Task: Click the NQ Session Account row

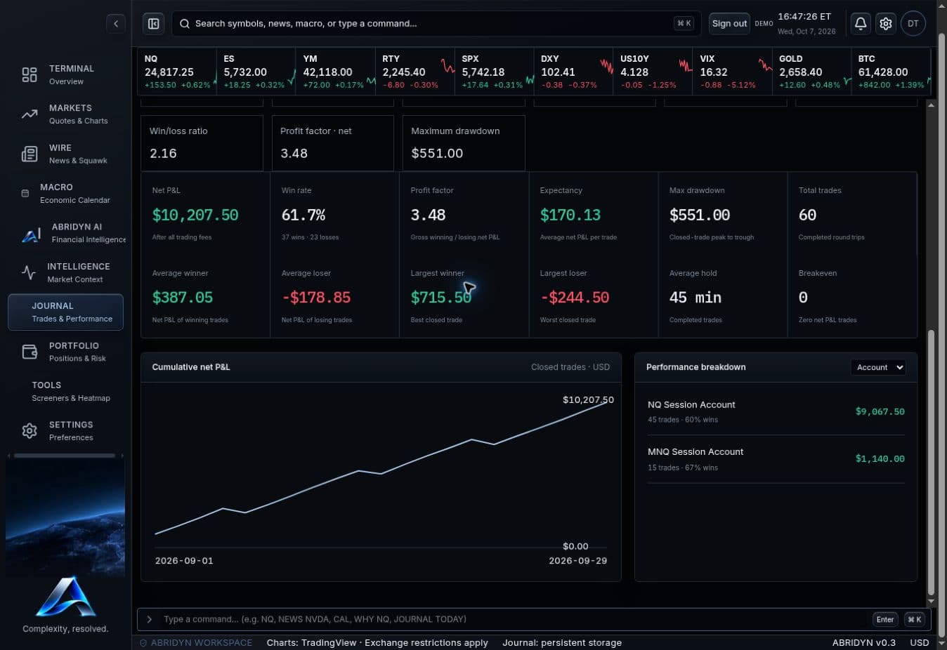Action: 776,411
